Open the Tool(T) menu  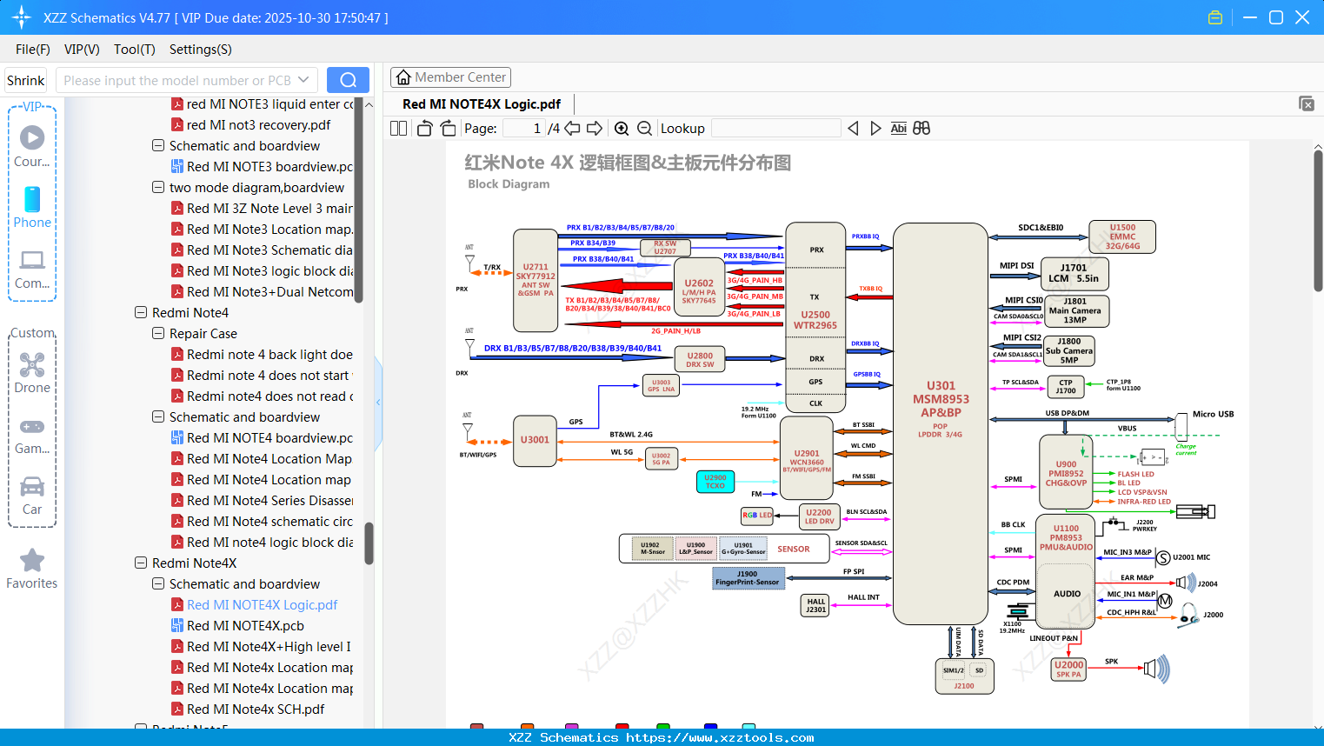click(135, 50)
